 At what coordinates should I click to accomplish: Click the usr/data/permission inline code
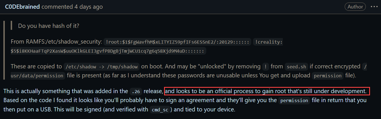(38, 76)
